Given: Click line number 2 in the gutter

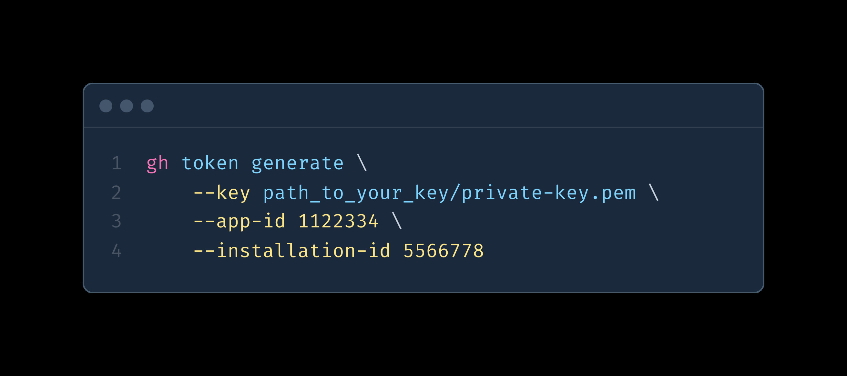Looking at the screenshot, I should 117,193.
